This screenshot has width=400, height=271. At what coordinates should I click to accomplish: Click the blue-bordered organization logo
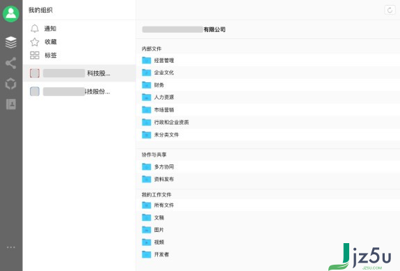[35, 91]
